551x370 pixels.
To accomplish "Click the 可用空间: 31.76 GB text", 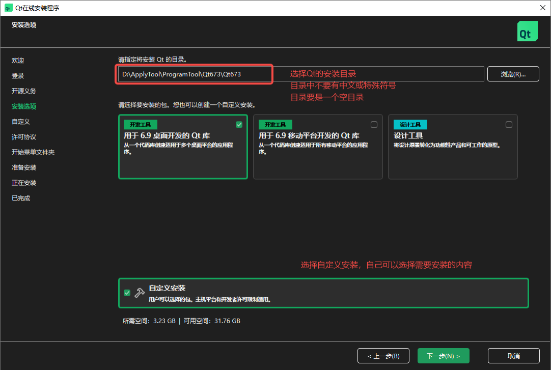I will tap(212, 321).
